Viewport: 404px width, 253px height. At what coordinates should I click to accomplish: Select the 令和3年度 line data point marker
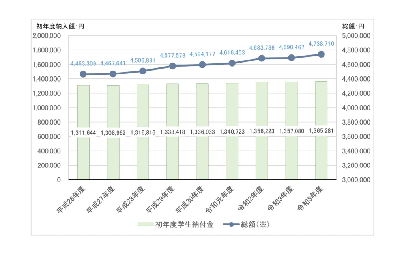(x=292, y=58)
